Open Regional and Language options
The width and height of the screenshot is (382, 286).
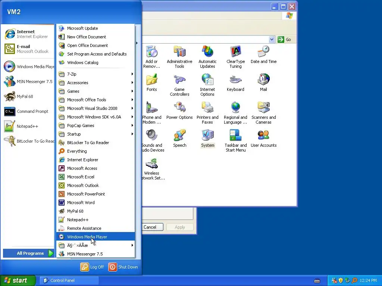click(236, 113)
